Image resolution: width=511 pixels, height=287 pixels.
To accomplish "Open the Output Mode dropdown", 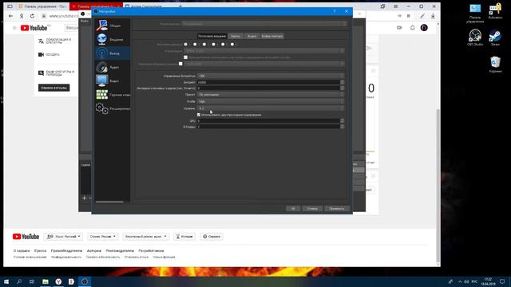I will pyautogui.click(x=264, y=24).
